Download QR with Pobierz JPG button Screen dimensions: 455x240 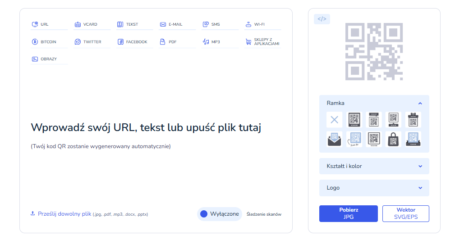point(349,213)
